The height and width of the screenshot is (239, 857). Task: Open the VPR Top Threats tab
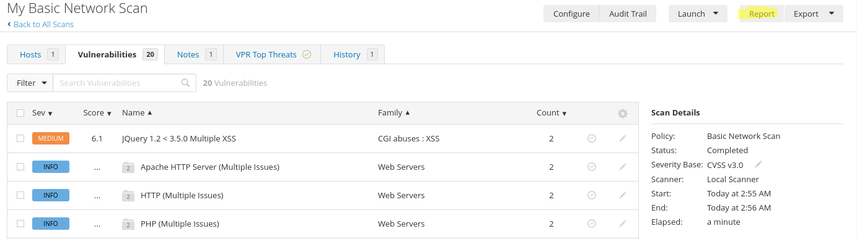pos(273,54)
